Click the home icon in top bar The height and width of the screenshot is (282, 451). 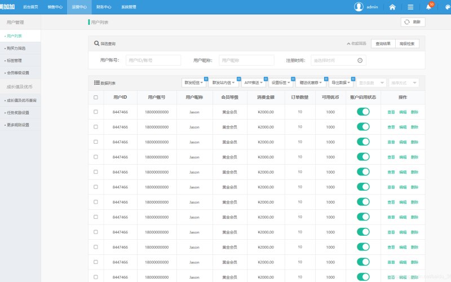392,7
